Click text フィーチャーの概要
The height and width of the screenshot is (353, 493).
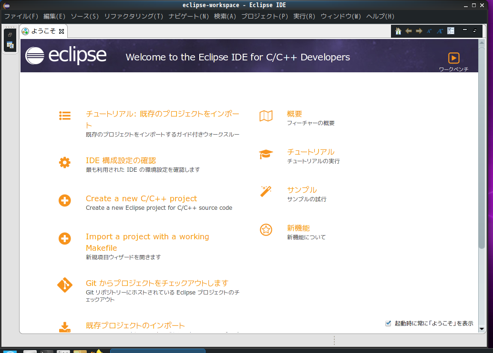pyautogui.click(x=311, y=123)
